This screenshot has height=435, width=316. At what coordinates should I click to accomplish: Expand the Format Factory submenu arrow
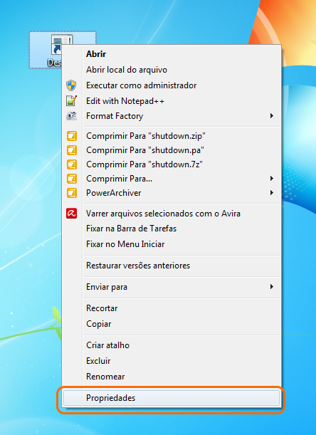point(272,115)
